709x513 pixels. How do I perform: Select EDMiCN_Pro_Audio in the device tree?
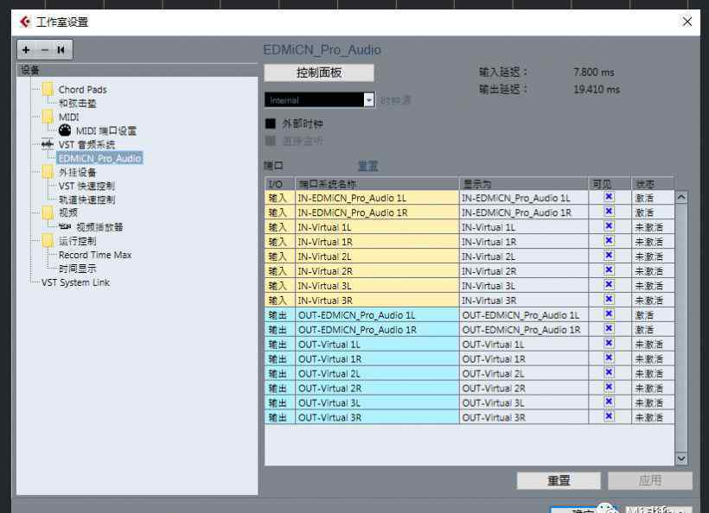click(x=100, y=159)
